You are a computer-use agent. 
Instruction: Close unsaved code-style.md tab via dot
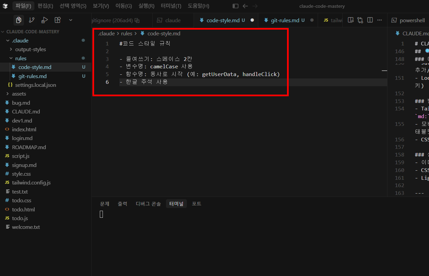[x=252, y=20]
